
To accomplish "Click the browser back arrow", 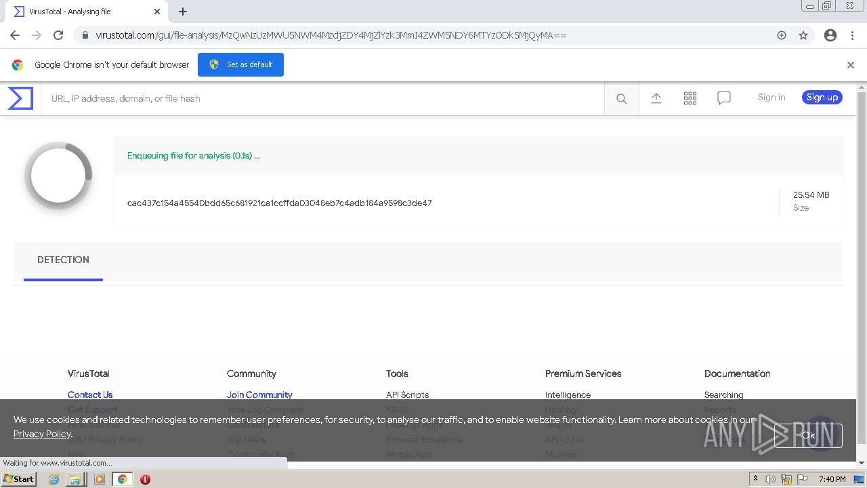I will click(15, 35).
